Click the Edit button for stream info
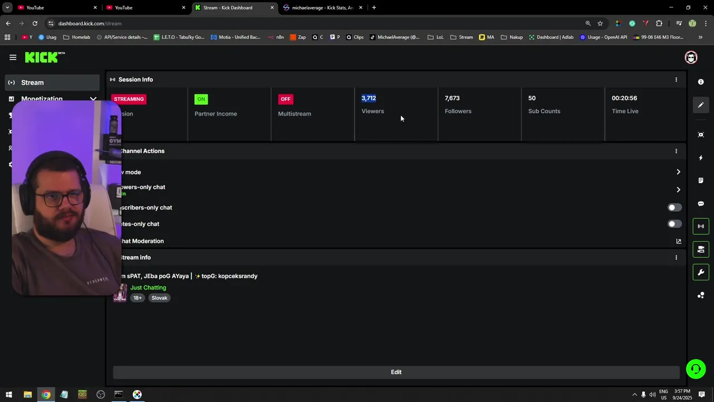The image size is (714, 402). (x=396, y=372)
